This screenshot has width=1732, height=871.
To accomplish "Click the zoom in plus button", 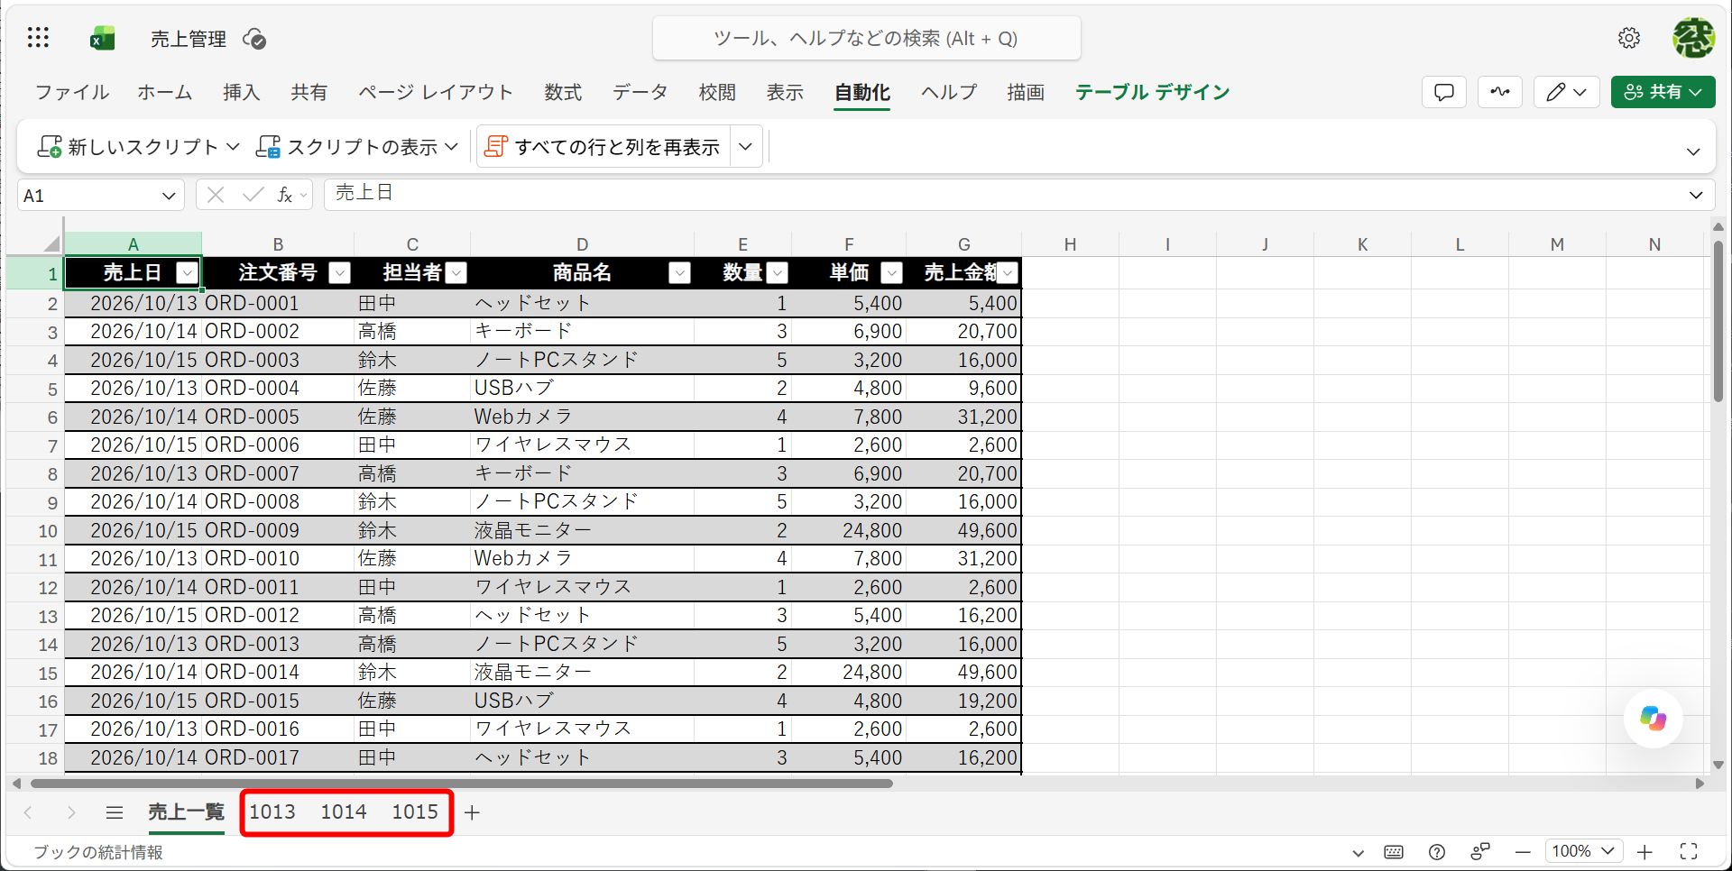I will point(1644,852).
